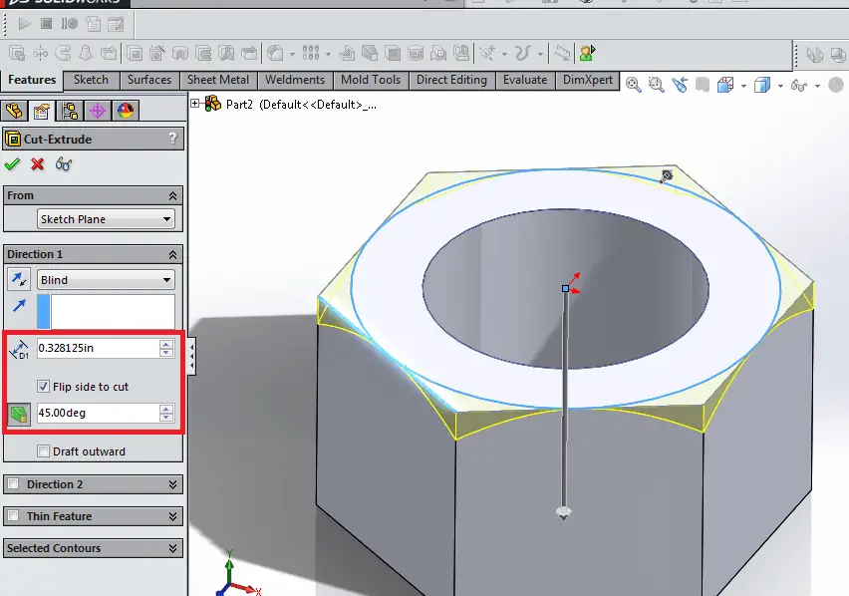The height and width of the screenshot is (596, 849).
Task: Click the Cut-Extrude help question mark
Action: pos(173,140)
